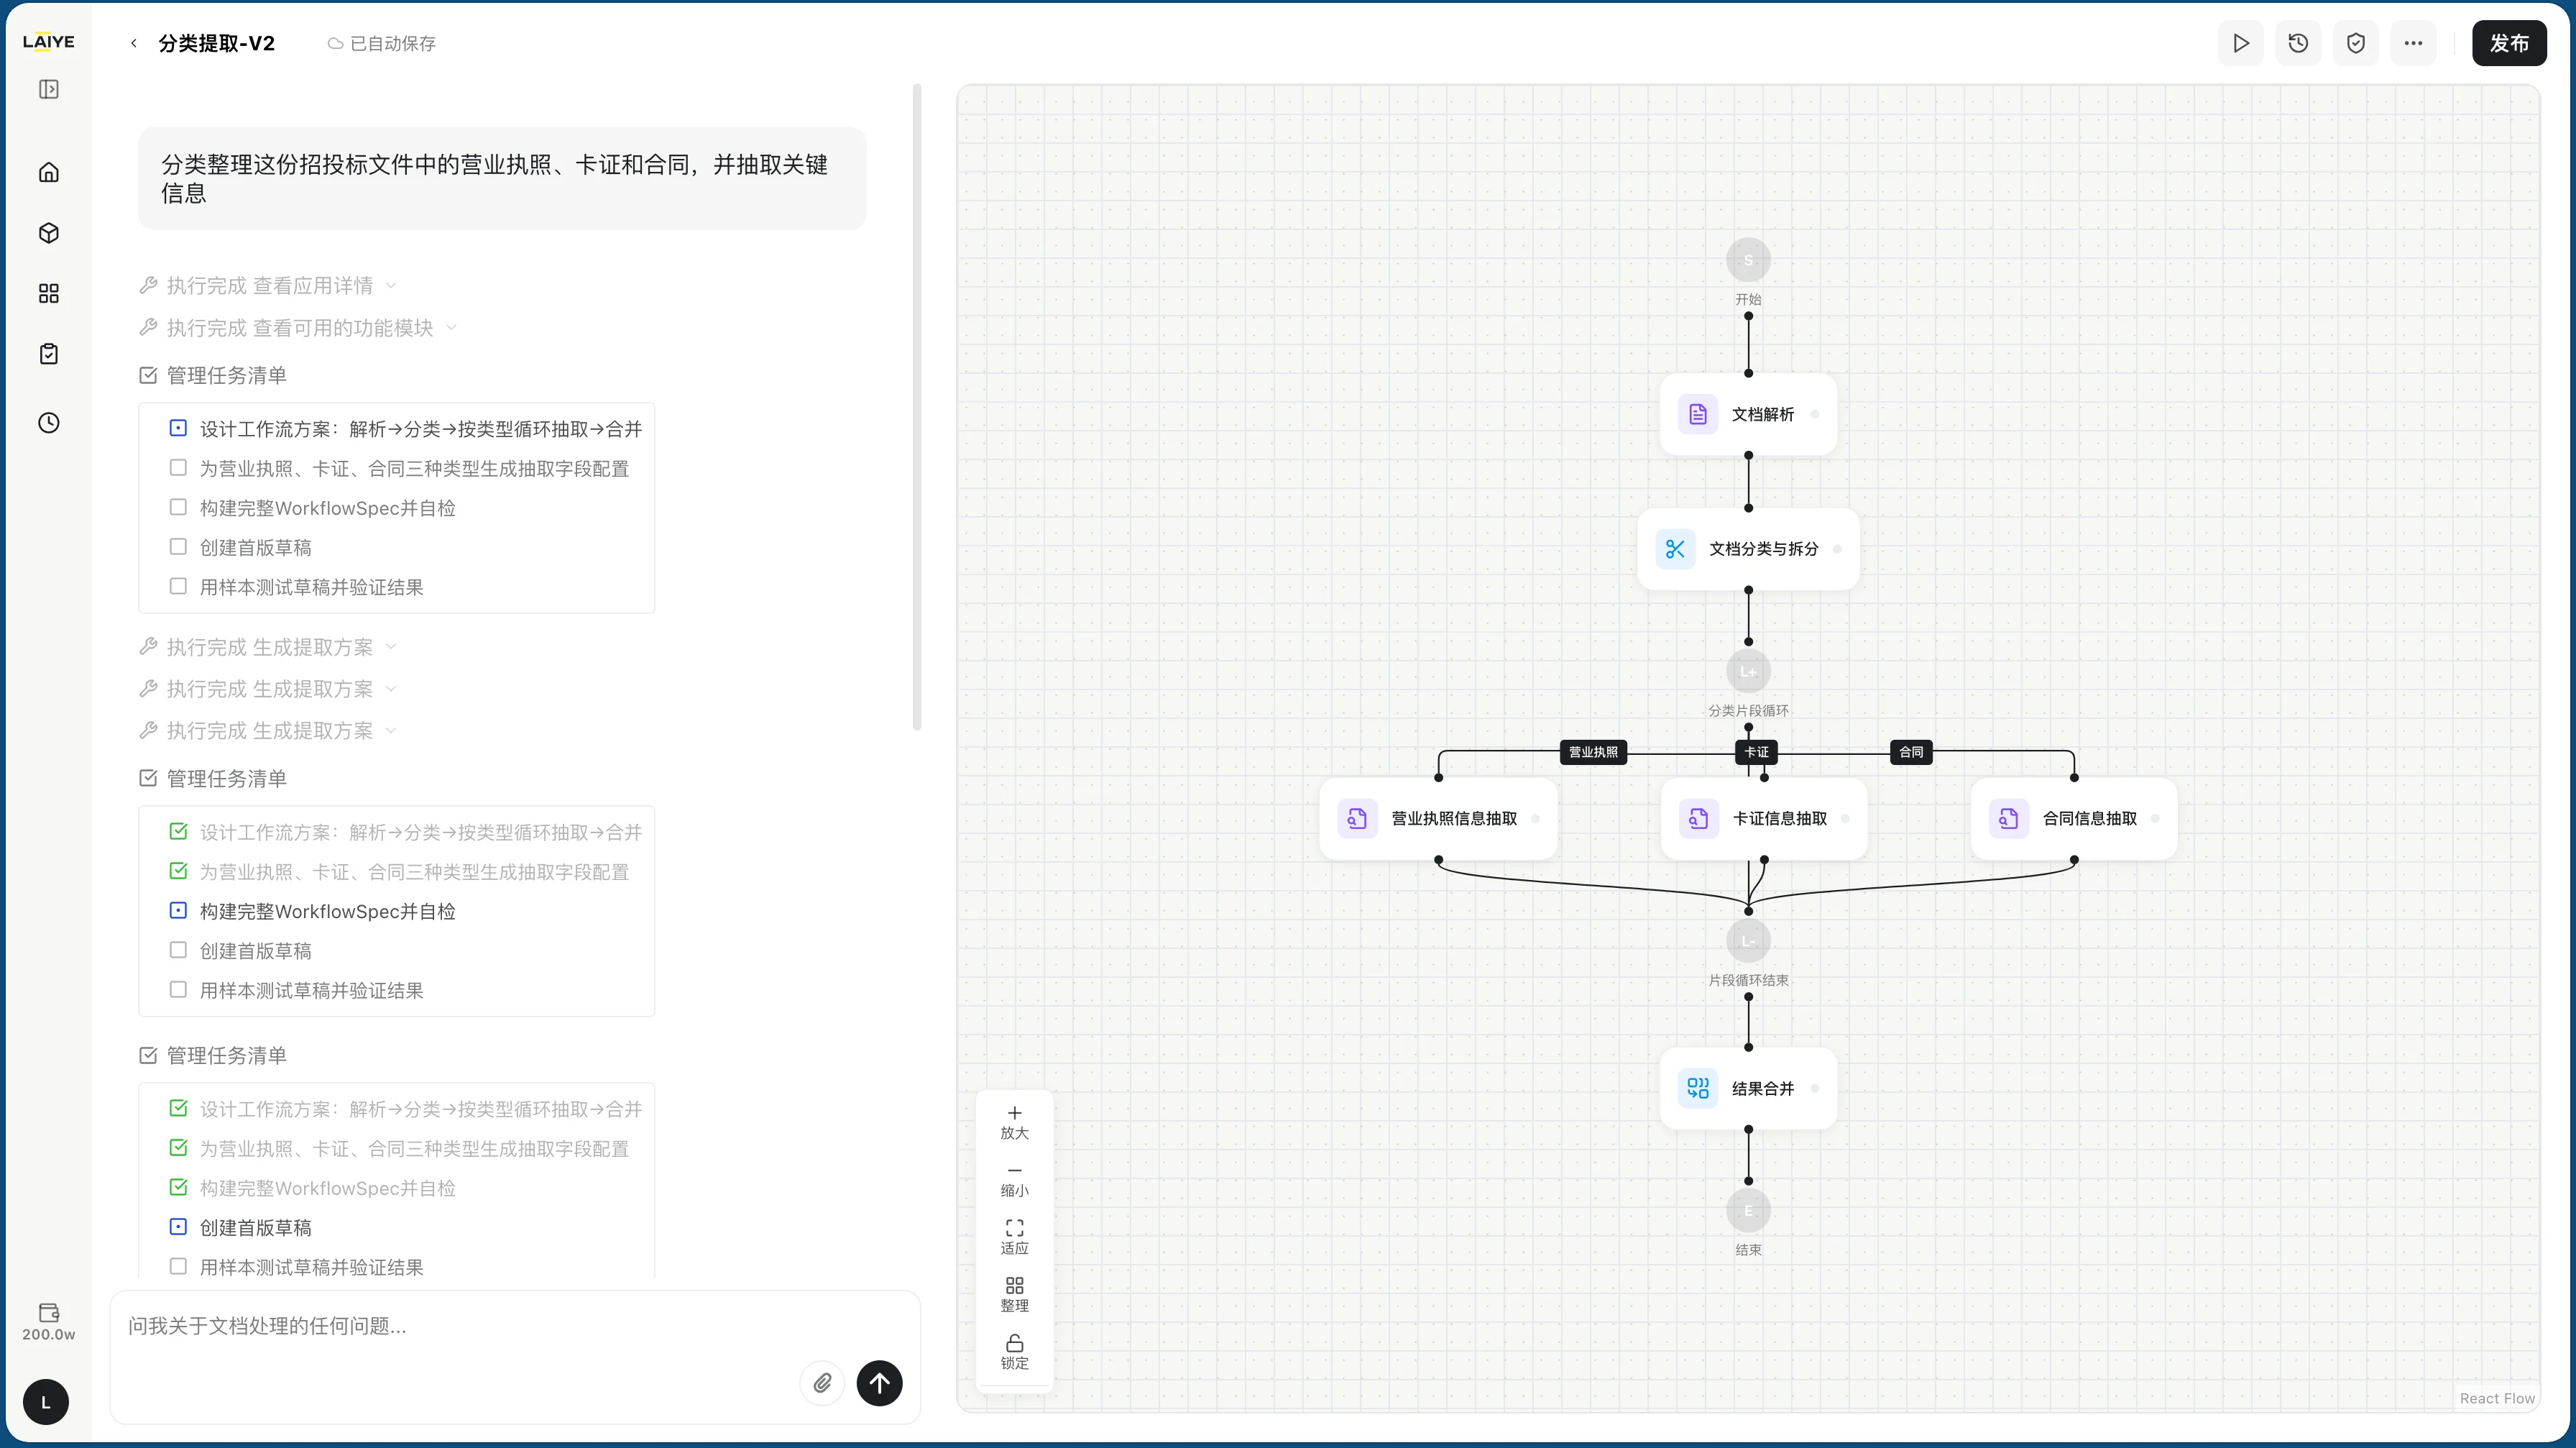The width and height of the screenshot is (2576, 1448).
Task: Open the cube icon in sidebar
Action: click(48, 233)
